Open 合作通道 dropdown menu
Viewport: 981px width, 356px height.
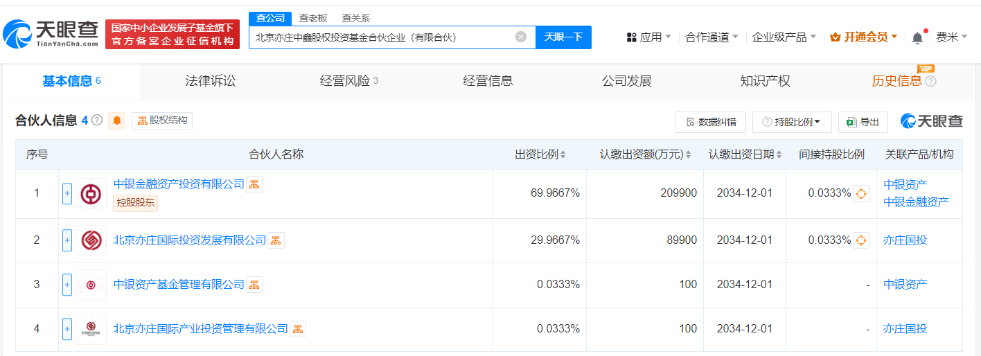pos(712,37)
